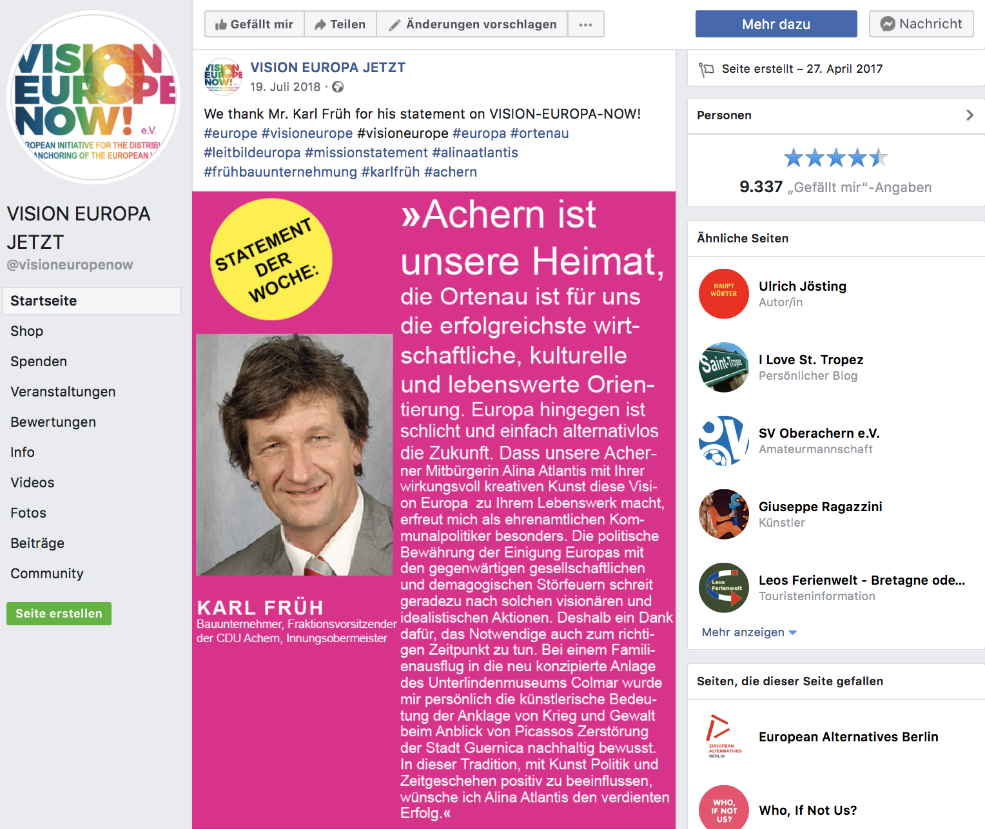Screen dimensions: 985x829
Task: Click the SV Oberachern e.V. logo
Action: 724,441
